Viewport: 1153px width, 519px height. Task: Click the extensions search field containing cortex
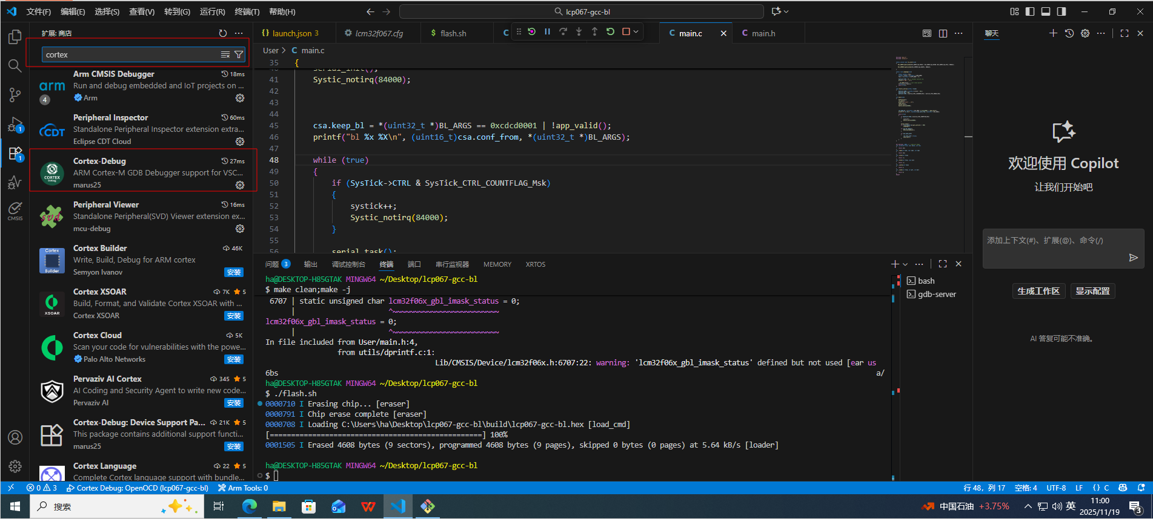[x=130, y=54]
